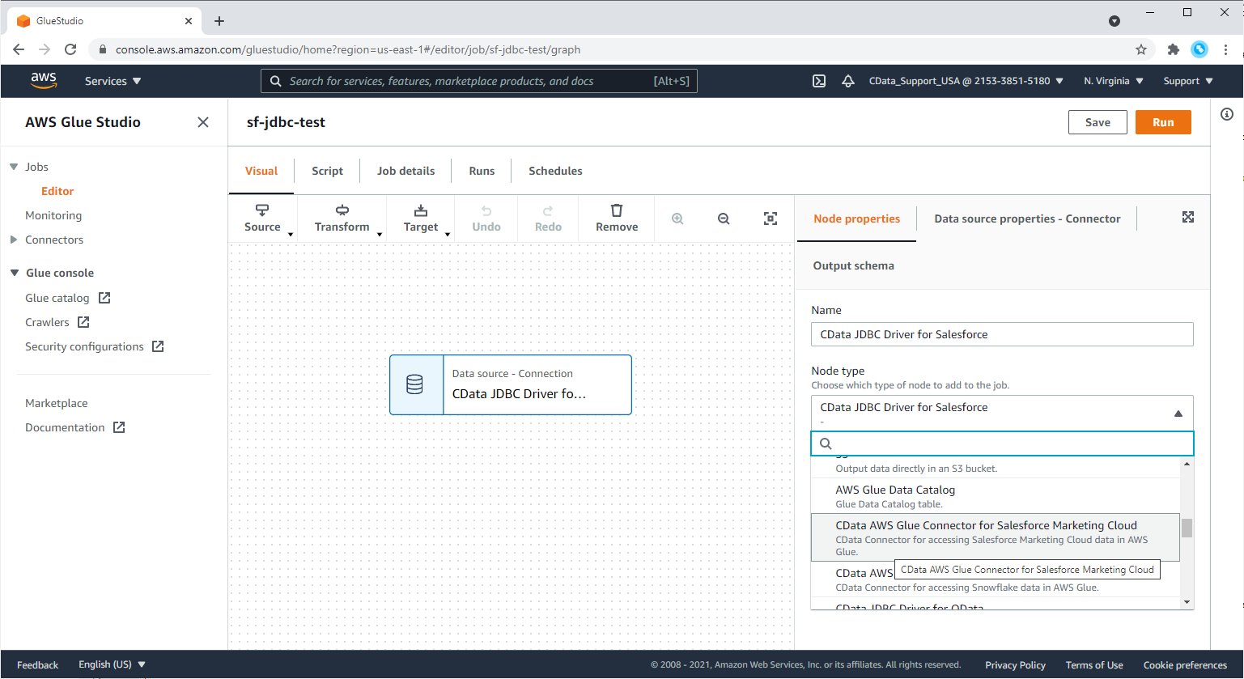
Task: Open the Job details tab
Action: [x=405, y=171]
